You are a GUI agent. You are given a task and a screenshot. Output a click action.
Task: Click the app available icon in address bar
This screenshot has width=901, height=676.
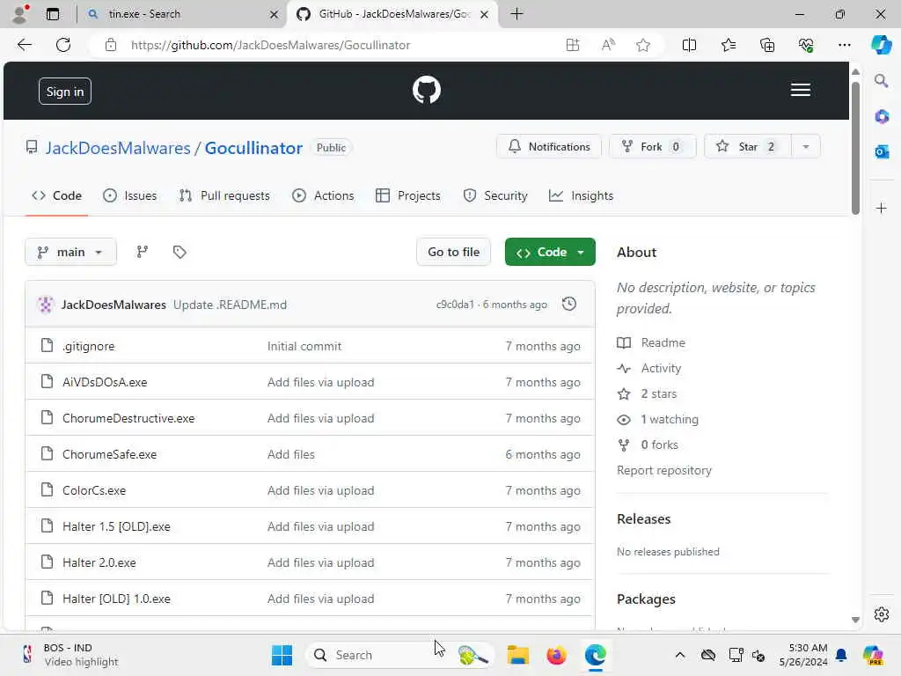(x=572, y=45)
